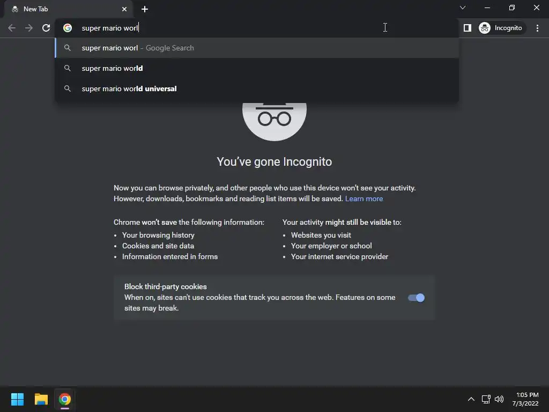Click the search icon beside 'super mario world universal'
This screenshot has width=549, height=412.
[x=68, y=89]
